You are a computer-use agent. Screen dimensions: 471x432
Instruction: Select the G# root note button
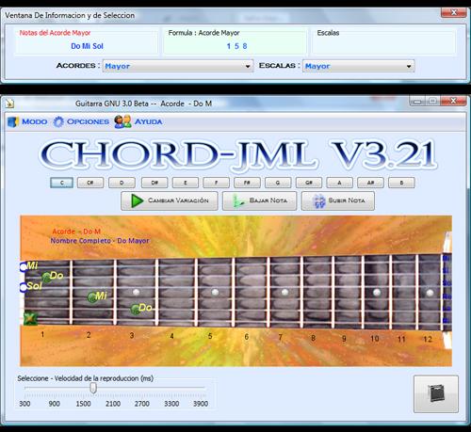click(309, 183)
